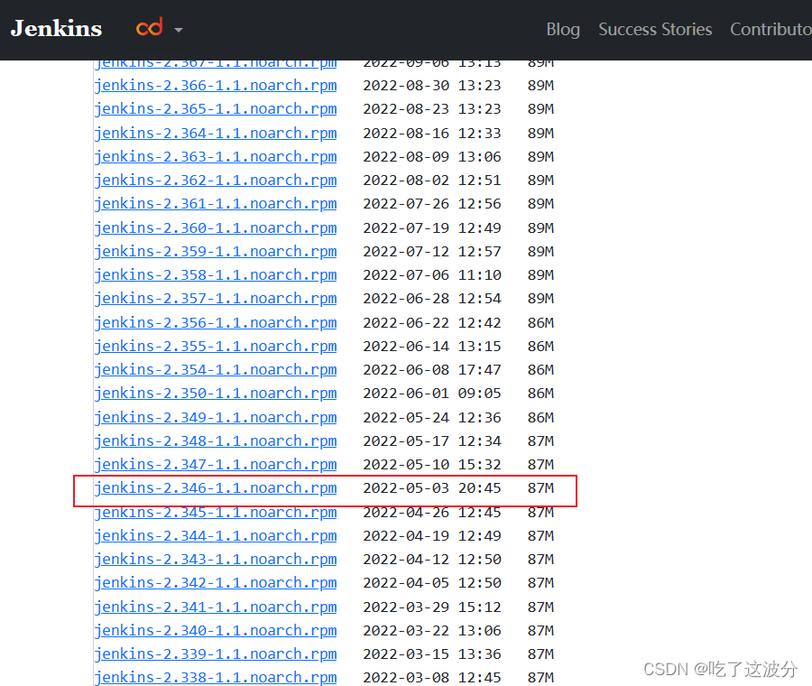Download jenkins-2.350-1.1.noarch.rpm
The height and width of the screenshot is (686, 812).
[x=216, y=394]
